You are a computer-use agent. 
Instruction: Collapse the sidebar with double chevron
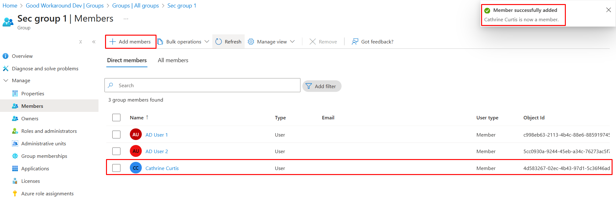click(x=94, y=42)
